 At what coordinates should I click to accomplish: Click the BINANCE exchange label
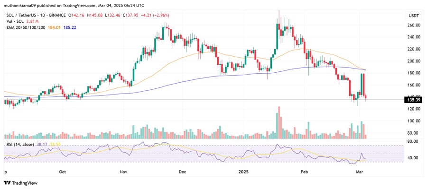point(56,16)
